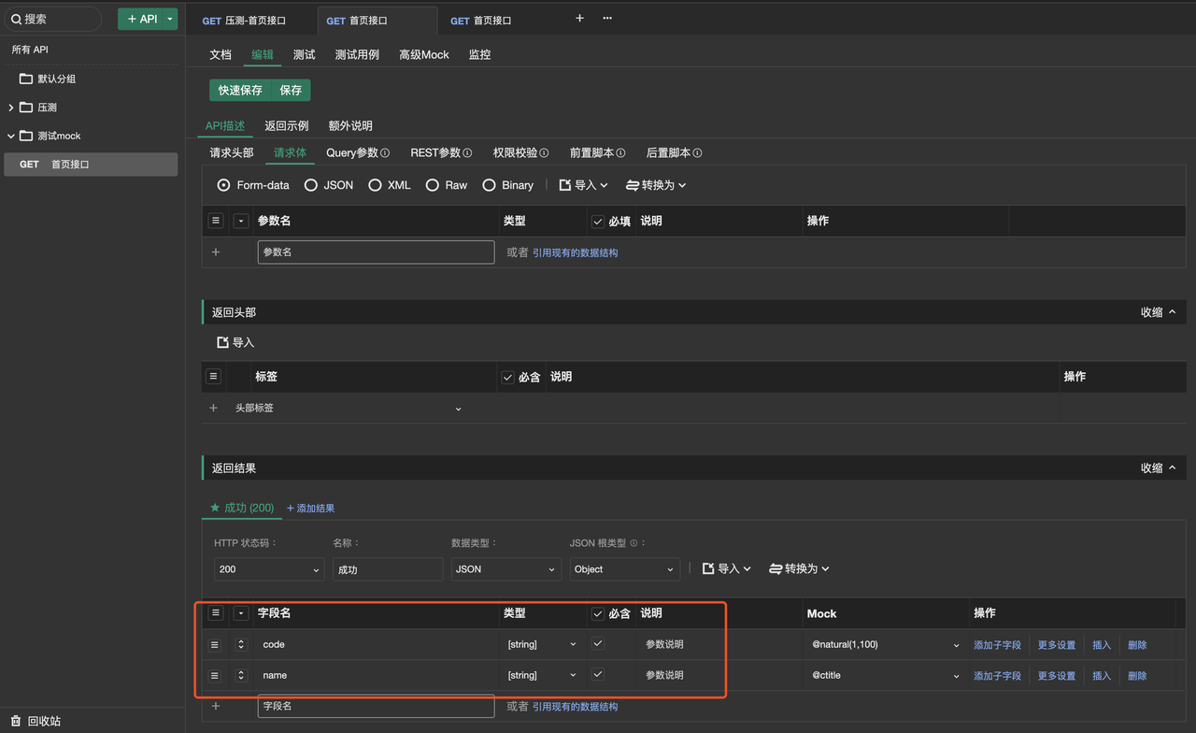Viewport: 1196px width, 733px height.
Task: Click the REST参数 info icon
Action: click(x=467, y=153)
